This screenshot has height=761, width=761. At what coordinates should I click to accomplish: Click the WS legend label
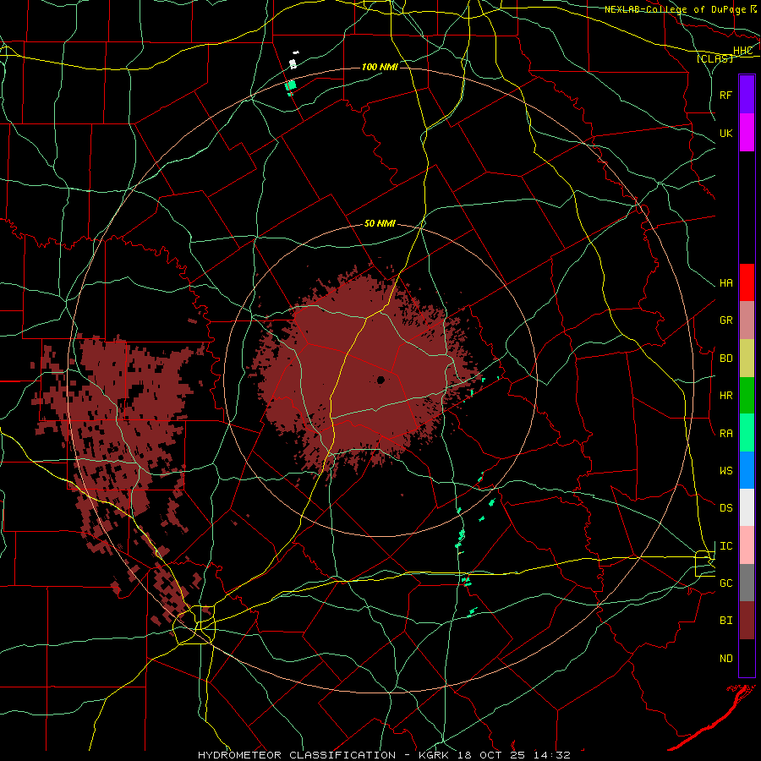pos(726,471)
